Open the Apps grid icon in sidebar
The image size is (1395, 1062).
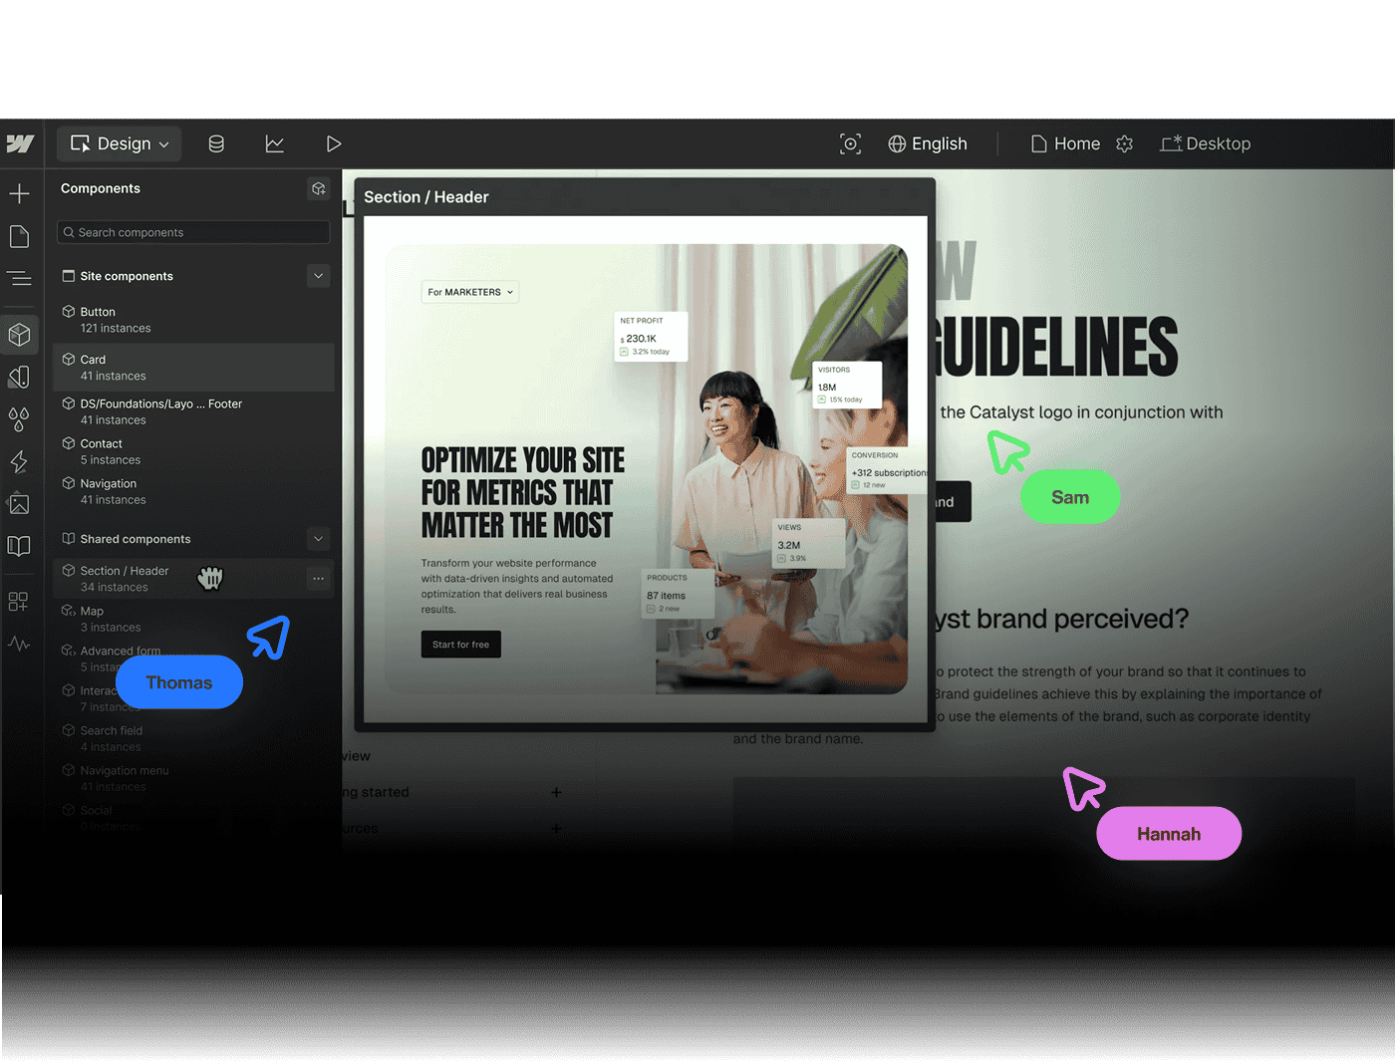(19, 602)
